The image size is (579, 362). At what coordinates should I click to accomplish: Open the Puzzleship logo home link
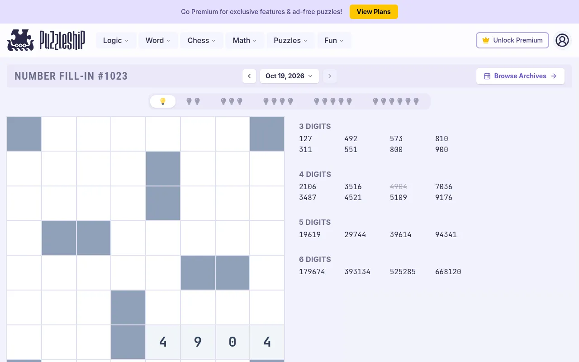[x=46, y=40]
